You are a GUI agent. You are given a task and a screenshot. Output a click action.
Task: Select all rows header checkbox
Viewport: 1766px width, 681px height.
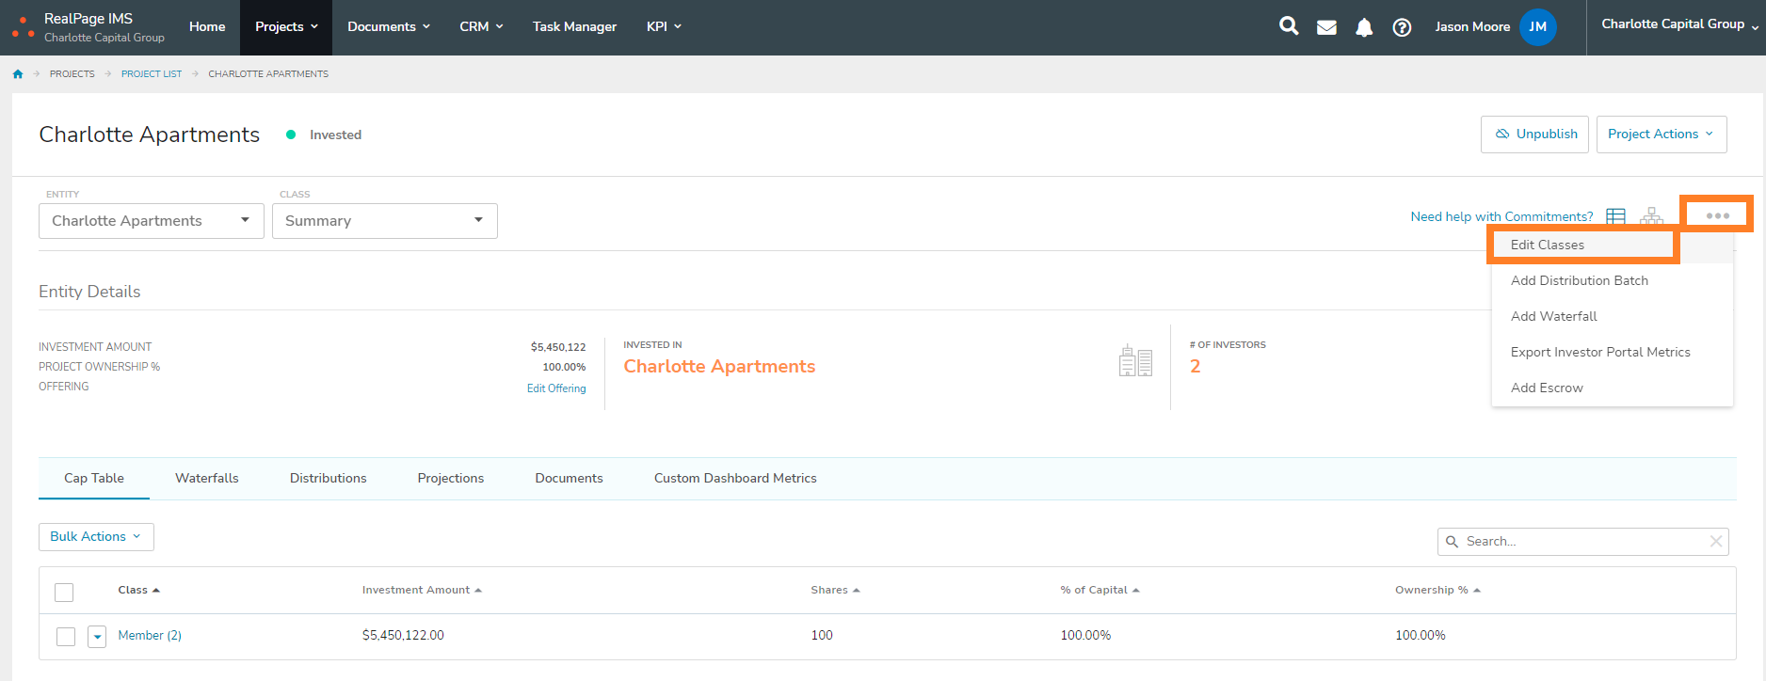(x=64, y=592)
